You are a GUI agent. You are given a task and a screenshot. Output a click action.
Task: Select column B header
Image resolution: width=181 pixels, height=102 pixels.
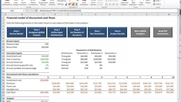22,15
